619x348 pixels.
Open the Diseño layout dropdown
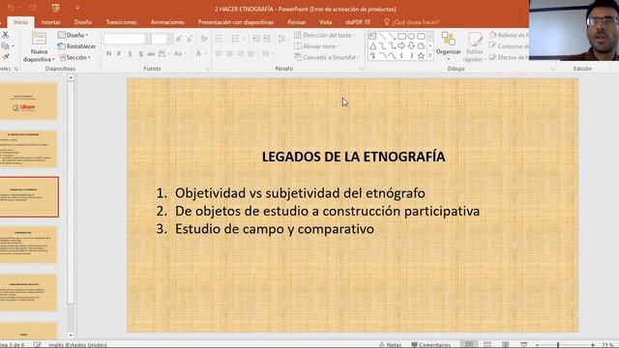click(x=74, y=35)
